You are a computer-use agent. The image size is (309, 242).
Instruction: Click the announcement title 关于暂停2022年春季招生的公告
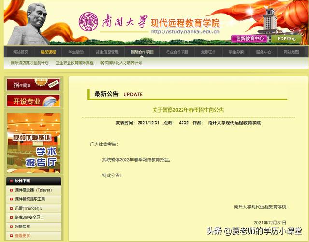(x=188, y=110)
